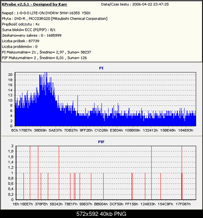Click the problem count 0 line
This screenshot has width=203, height=218.
tap(20, 47)
